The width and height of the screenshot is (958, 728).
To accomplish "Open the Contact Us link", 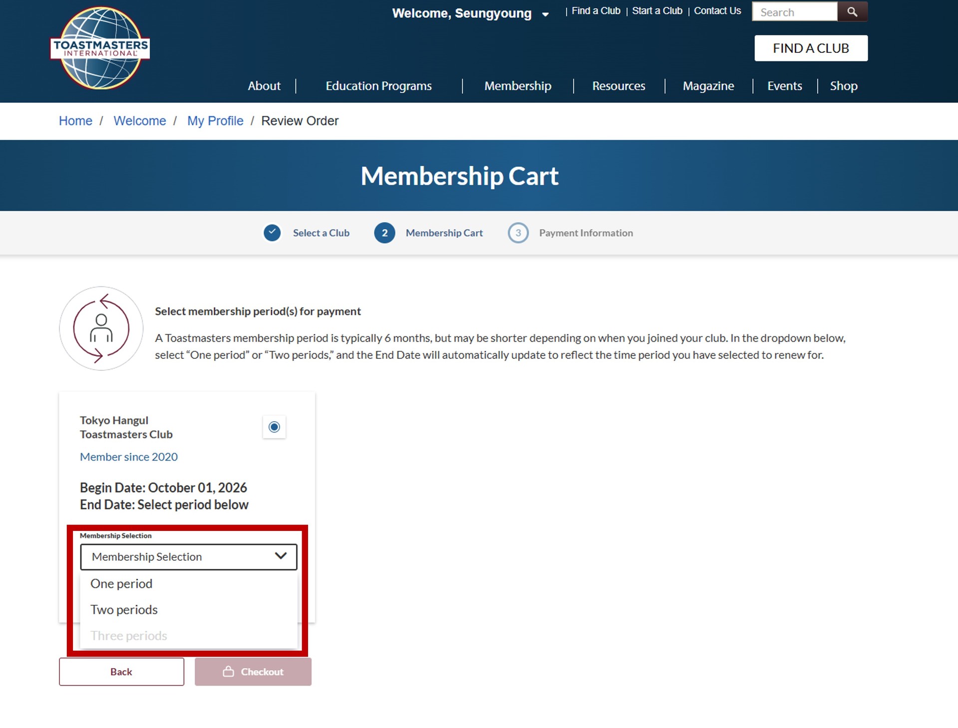I will click(x=717, y=11).
